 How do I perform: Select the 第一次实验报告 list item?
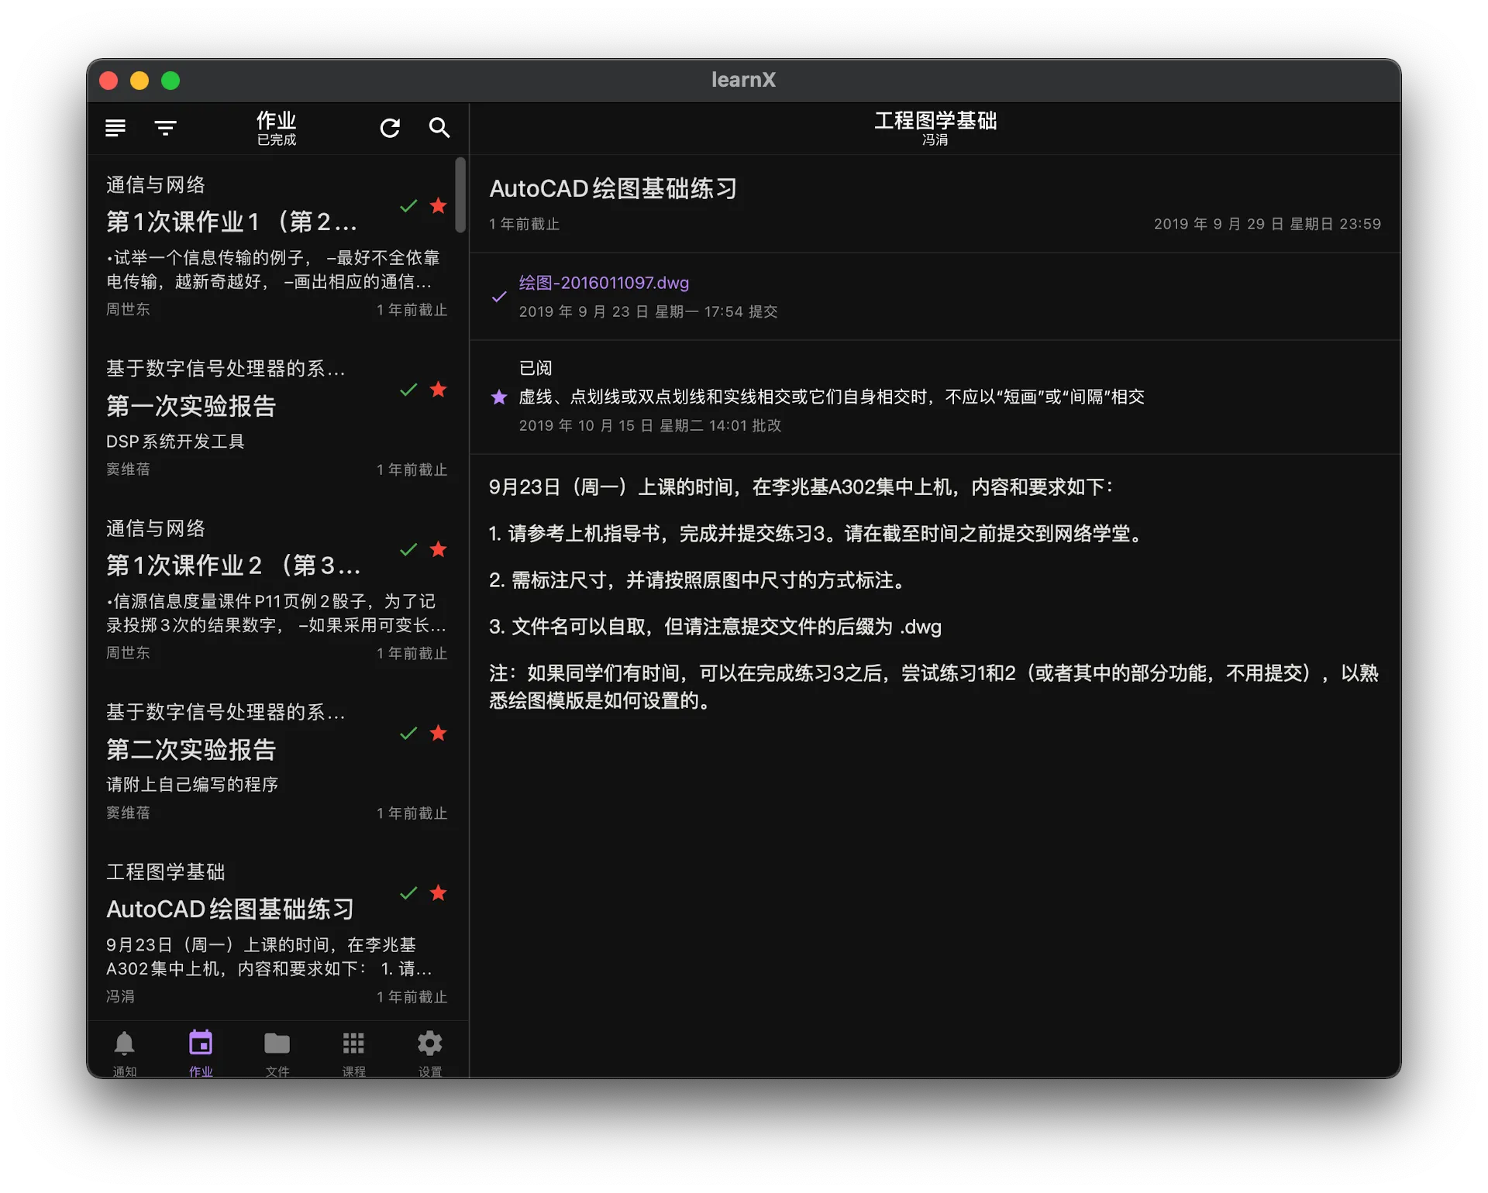pyautogui.click(x=191, y=406)
